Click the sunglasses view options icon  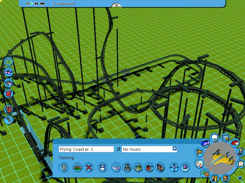[x=9, y=73]
